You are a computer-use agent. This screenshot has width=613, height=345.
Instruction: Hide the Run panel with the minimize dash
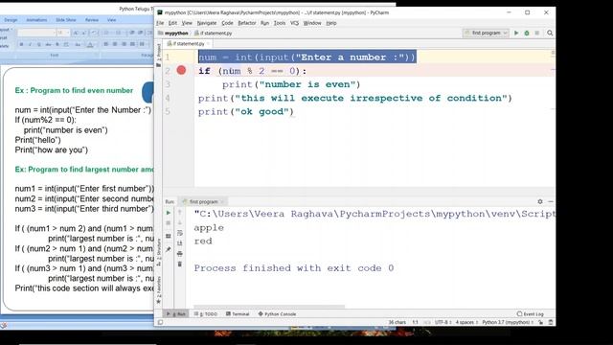(551, 201)
